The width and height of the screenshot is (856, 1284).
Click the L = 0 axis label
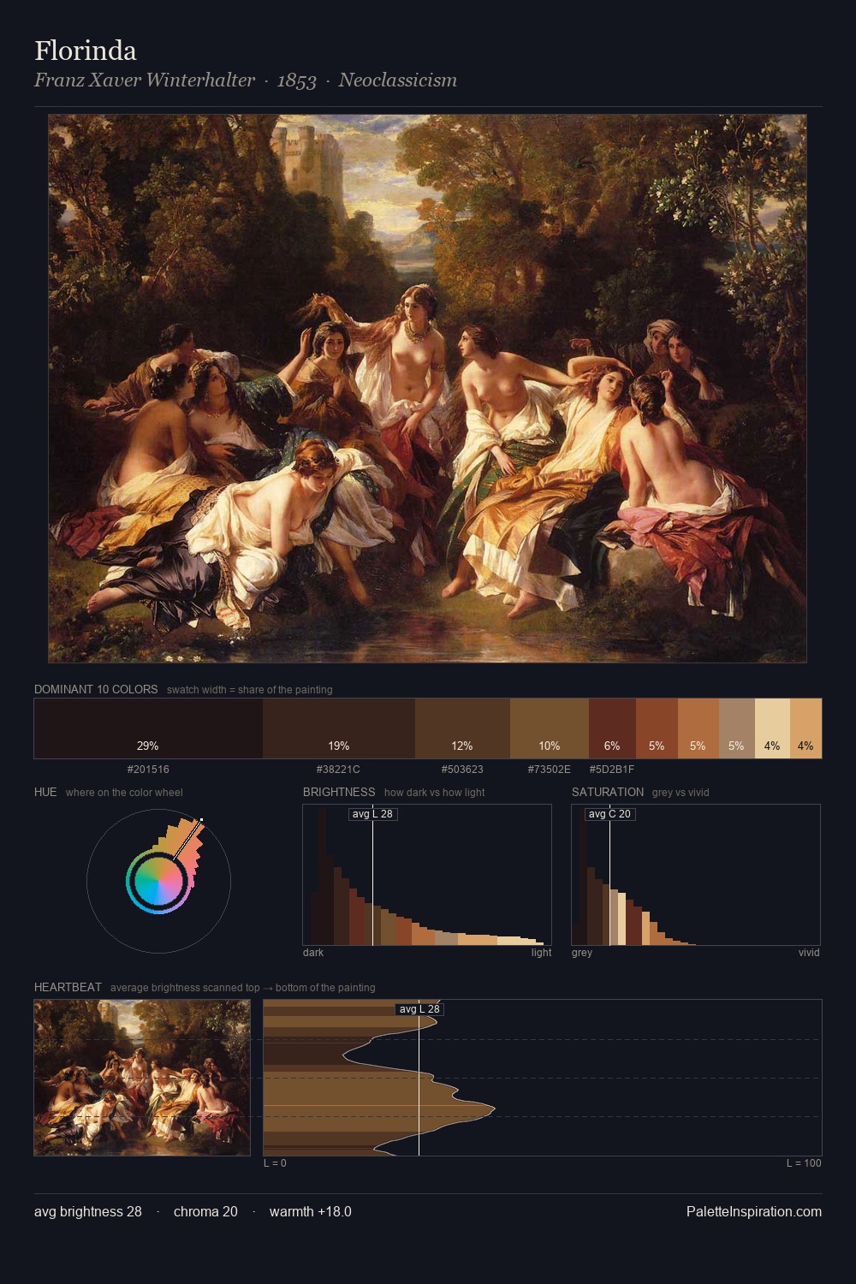tap(275, 1163)
